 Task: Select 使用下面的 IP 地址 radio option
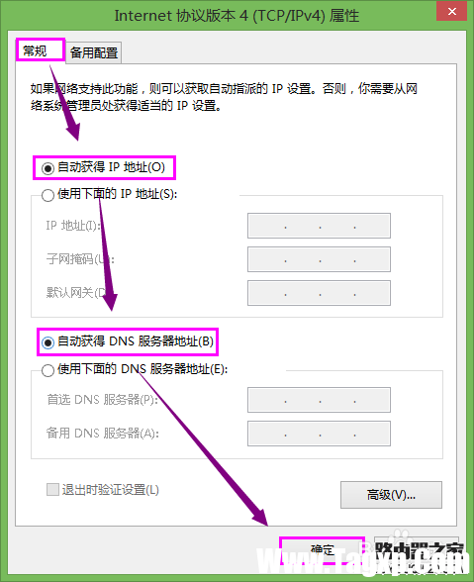pyautogui.click(x=47, y=195)
